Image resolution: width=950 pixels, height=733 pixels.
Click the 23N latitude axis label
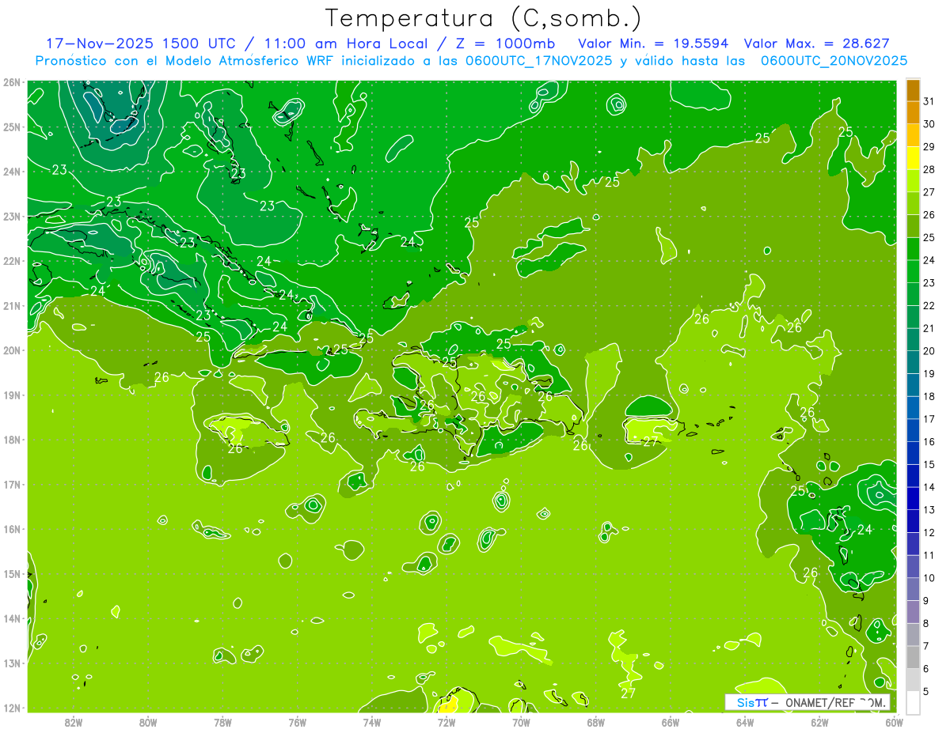pyautogui.click(x=12, y=217)
